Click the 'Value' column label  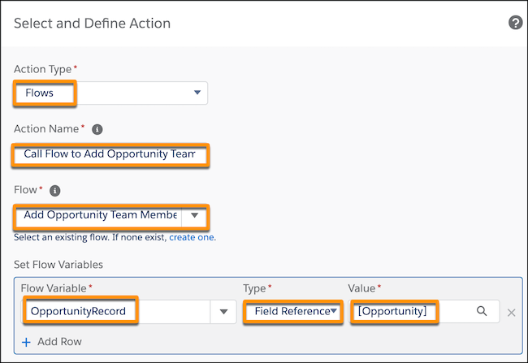tap(361, 288)
